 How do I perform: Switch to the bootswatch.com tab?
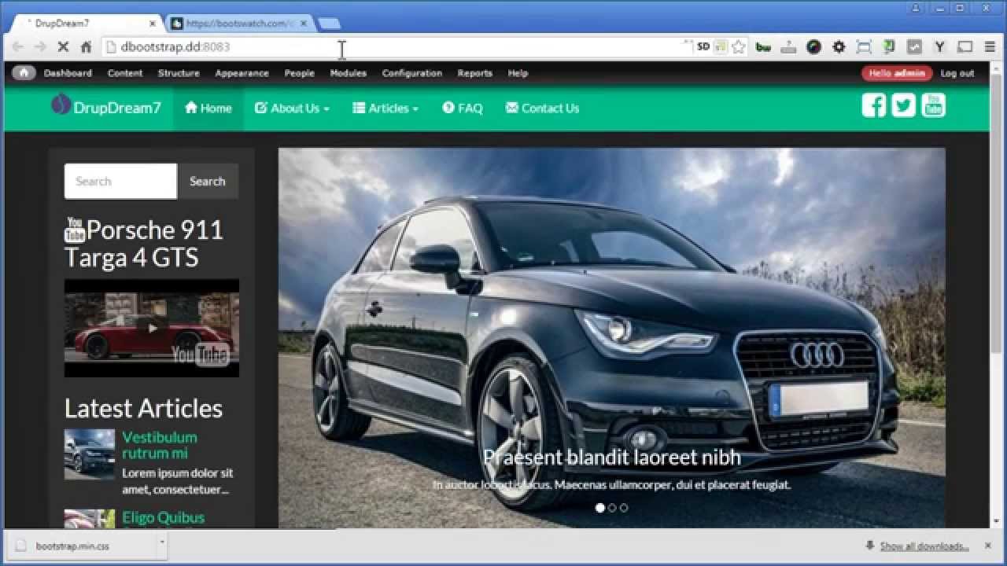(x=239, y=24)
